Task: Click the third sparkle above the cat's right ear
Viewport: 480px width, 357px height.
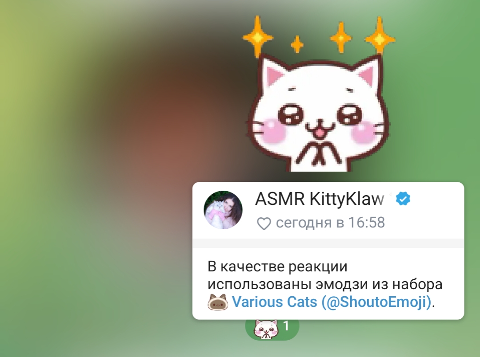Action: pyautogui.click(x=341, y=38)
